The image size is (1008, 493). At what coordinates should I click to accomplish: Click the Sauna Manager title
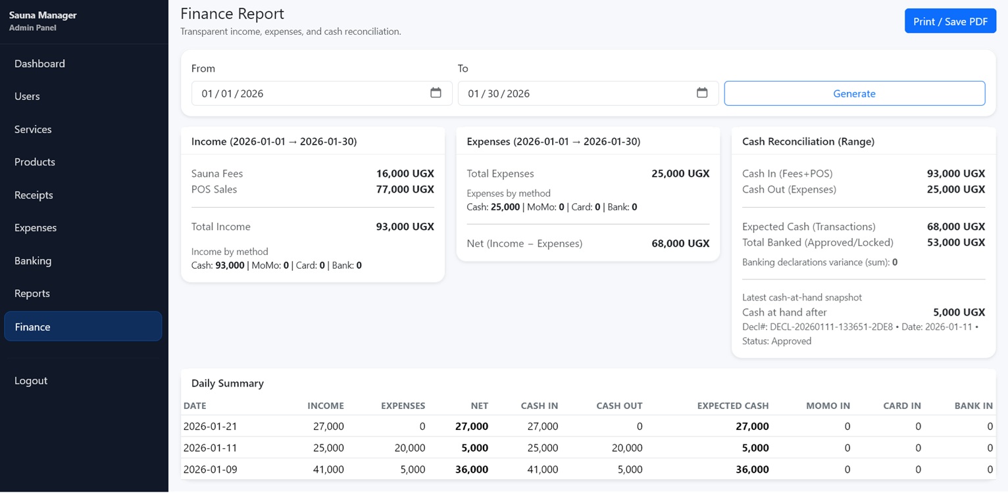tap(43, 15)
